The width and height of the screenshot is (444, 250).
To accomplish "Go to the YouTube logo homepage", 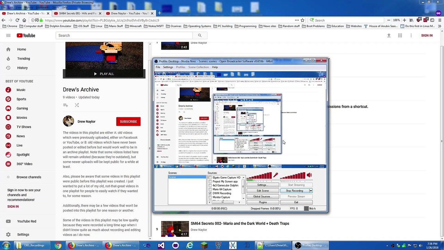I will pyautogui.click(x=26, y=35).
